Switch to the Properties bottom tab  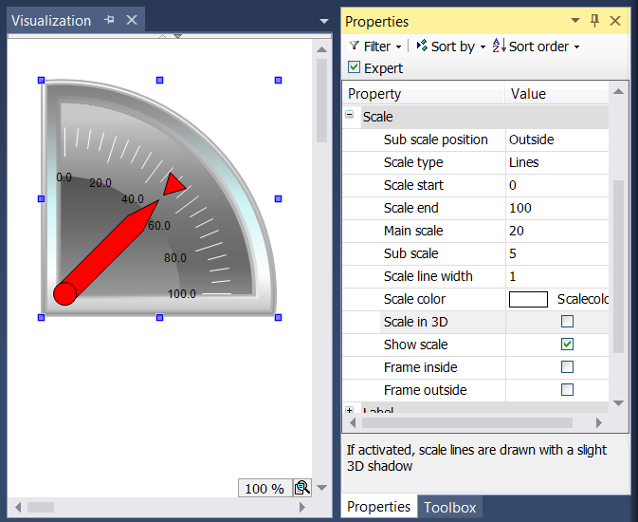pos(378,507)
